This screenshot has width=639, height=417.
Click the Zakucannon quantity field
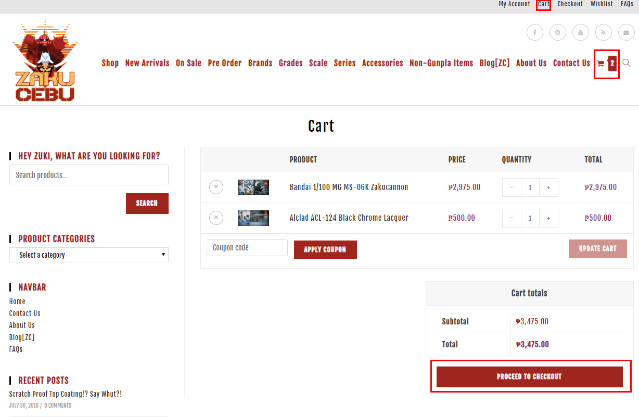click(x=530, y=187)
